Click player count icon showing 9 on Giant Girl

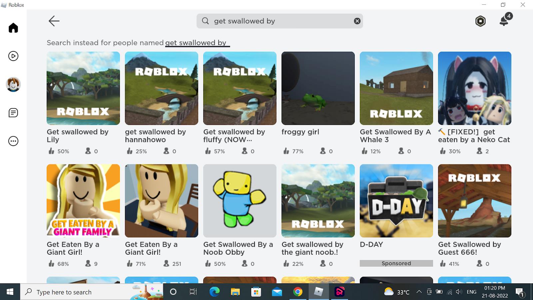point(88,263)
